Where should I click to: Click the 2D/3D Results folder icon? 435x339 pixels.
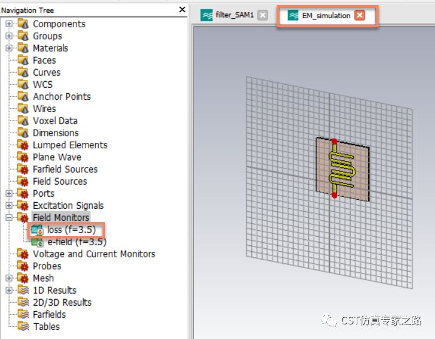coord(23,302)
